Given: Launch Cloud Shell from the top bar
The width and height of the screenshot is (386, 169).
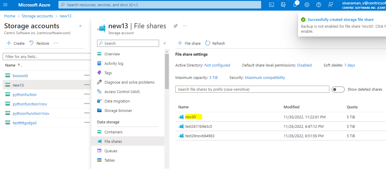Looking at the screenshot, I should click(271, 5).
